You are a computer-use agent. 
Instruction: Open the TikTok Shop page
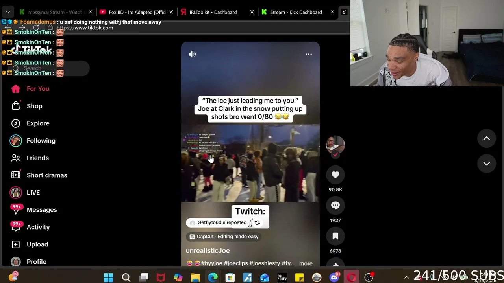[35, 106]
